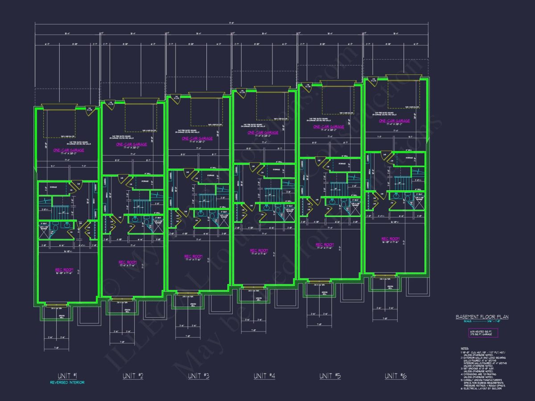Click "REC ROOM" label in Unit #5
The width and height of the screenshot is (535, 401).
[325, 245]
